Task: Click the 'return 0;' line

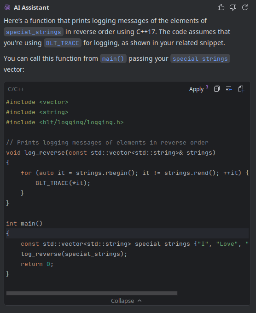Action: [37, 264]
